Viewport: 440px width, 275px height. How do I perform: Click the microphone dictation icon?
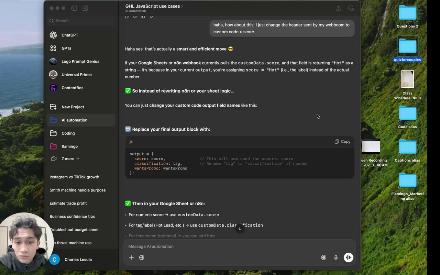click(x=336, y=257)
